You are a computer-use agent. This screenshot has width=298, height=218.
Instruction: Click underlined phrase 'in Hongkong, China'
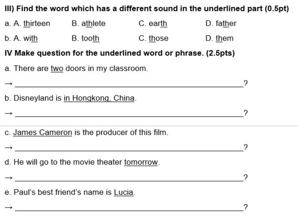pyautogui.click(x=99, y=98)
